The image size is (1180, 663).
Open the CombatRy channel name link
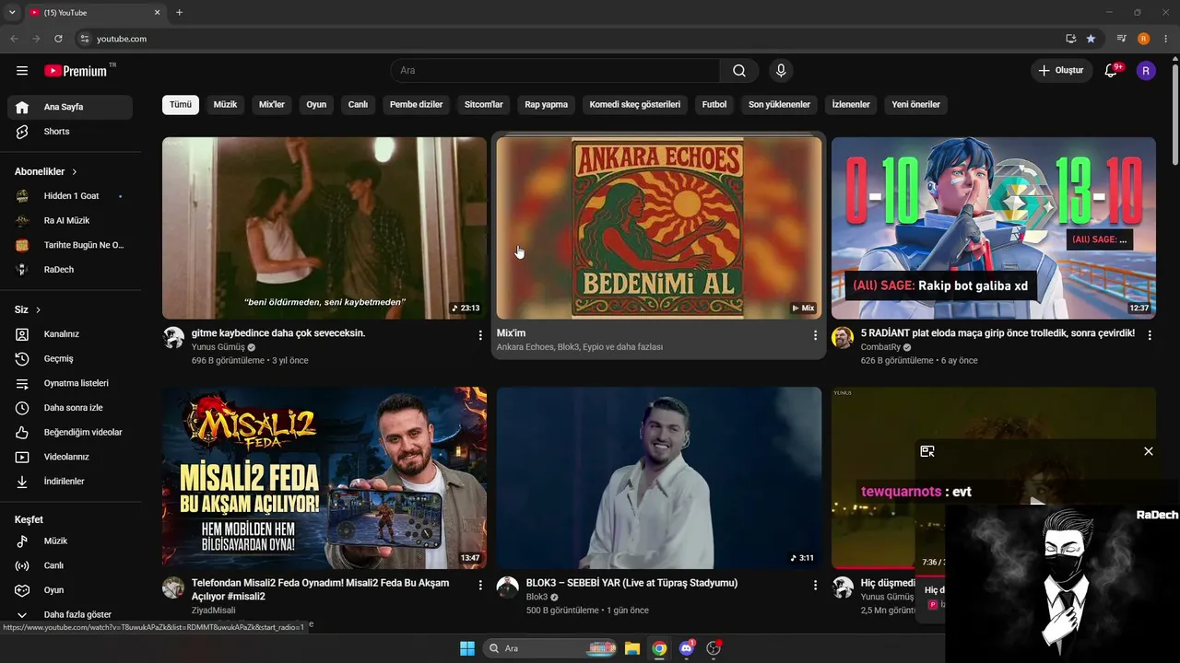tap(880, 347)
